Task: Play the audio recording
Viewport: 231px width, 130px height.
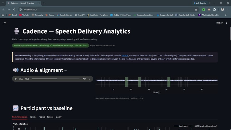Action: coord(16,79)
